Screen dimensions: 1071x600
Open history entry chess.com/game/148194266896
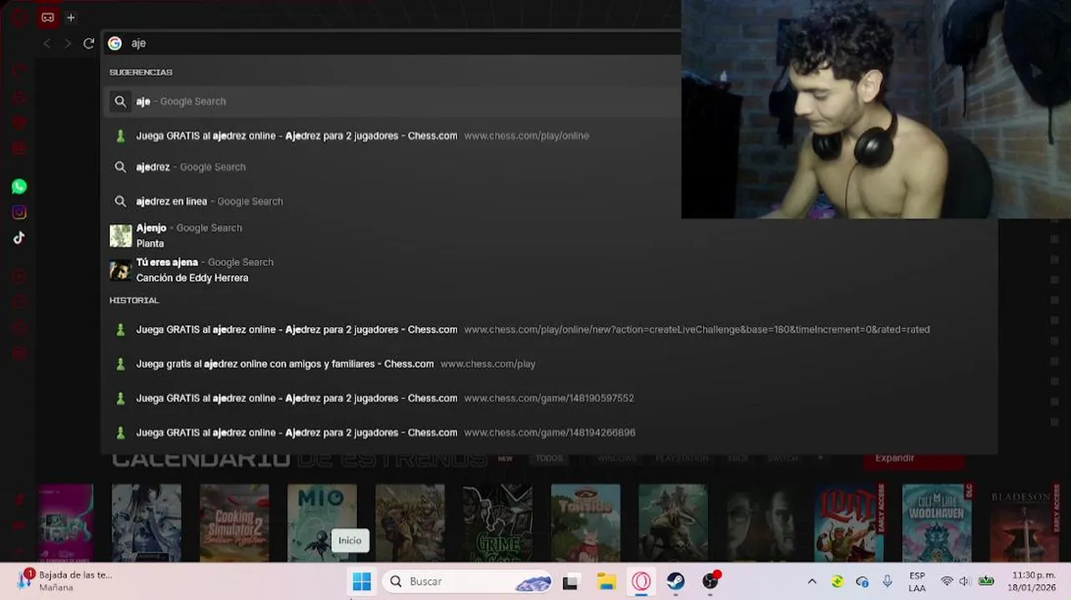(549, 432)
